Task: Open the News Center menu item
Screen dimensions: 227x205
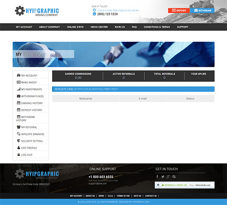Action: tap(99, 27)
